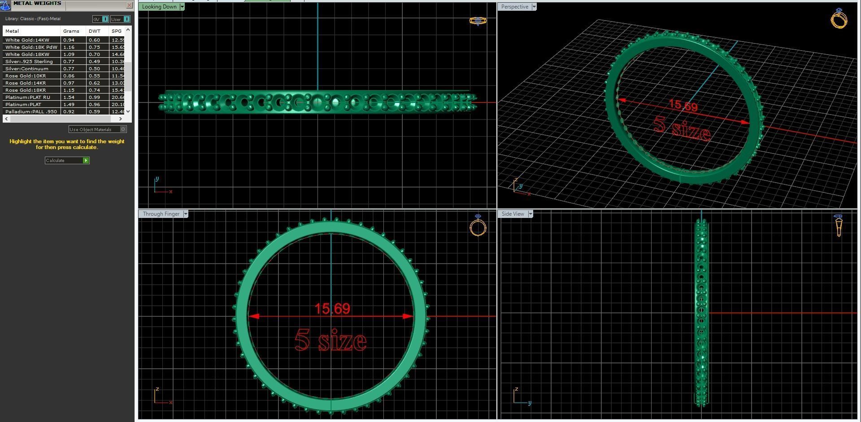861x422 pixels.
Task: Click the Through Finger viewport label
Action: click(161, 214)
